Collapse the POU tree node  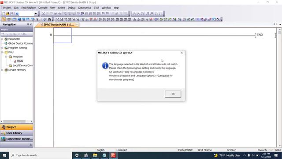2,52
